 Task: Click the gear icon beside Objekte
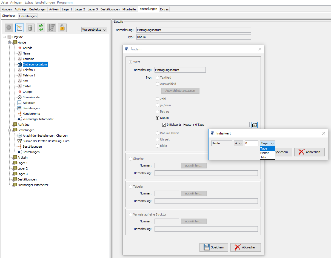(x=9, y=37)
